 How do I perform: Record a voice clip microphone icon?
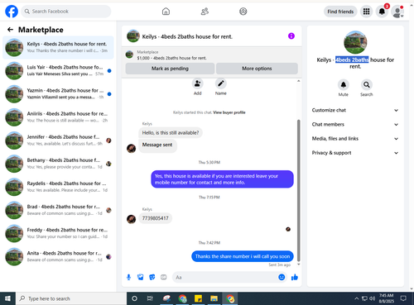click(128, 277)
